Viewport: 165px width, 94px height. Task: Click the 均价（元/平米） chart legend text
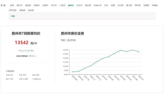pyautogui.click(x=69, y=40)
